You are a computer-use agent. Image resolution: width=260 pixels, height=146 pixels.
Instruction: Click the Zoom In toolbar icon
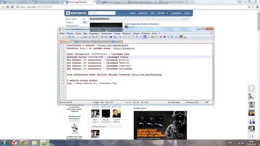120,37
